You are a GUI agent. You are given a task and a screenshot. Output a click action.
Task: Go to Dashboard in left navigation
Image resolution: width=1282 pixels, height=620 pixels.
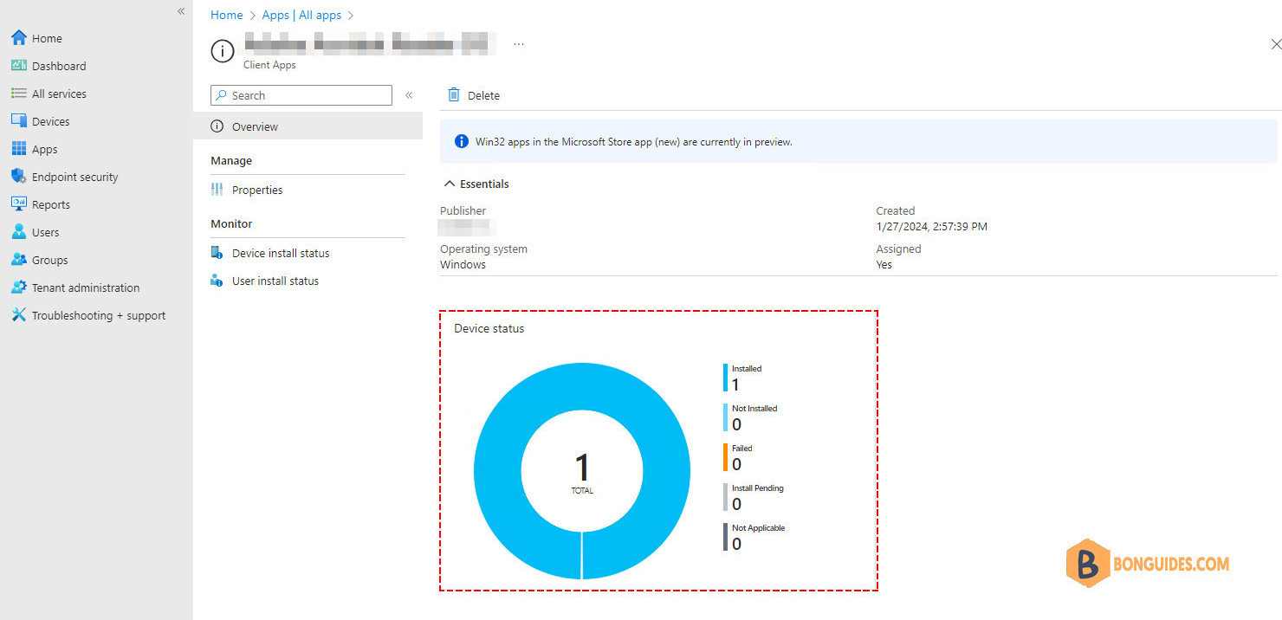[59, 66]
